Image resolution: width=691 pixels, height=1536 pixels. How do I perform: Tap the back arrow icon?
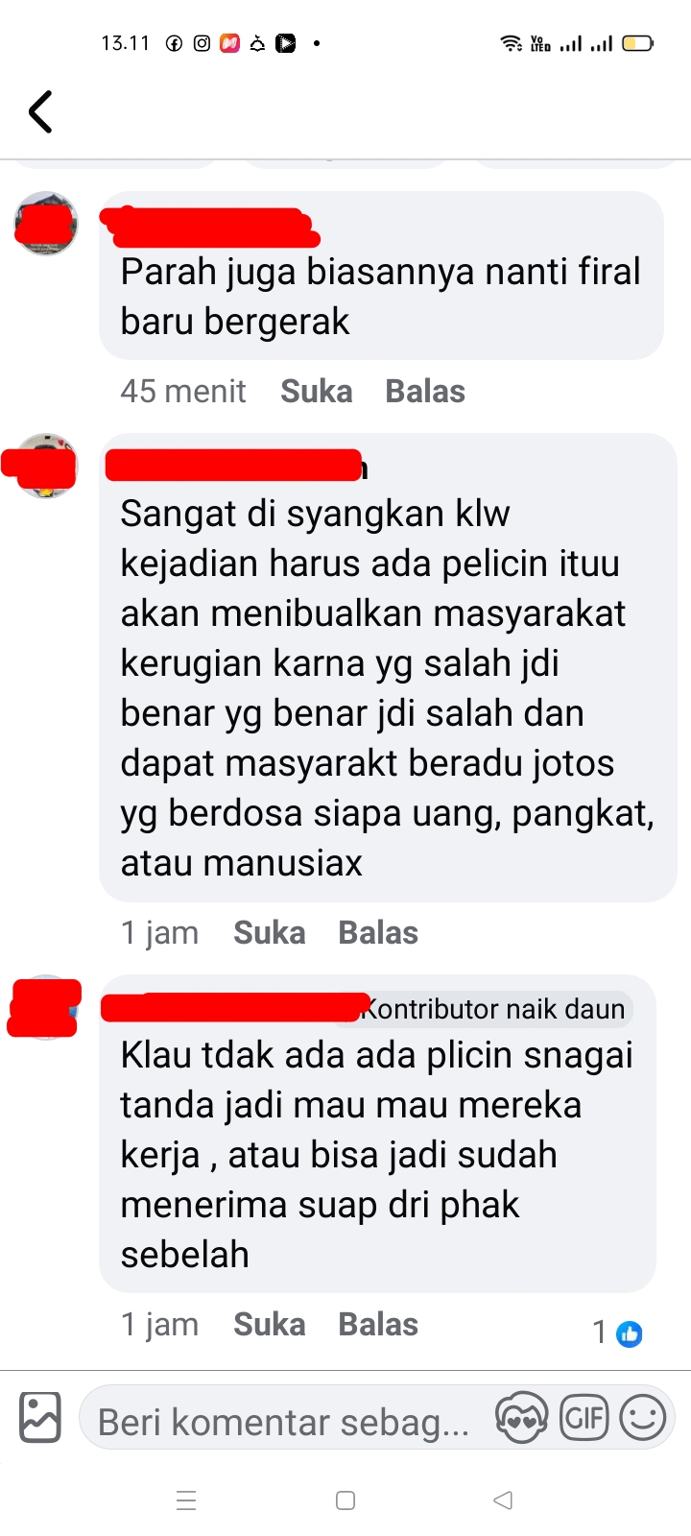[x=40, y=111]
